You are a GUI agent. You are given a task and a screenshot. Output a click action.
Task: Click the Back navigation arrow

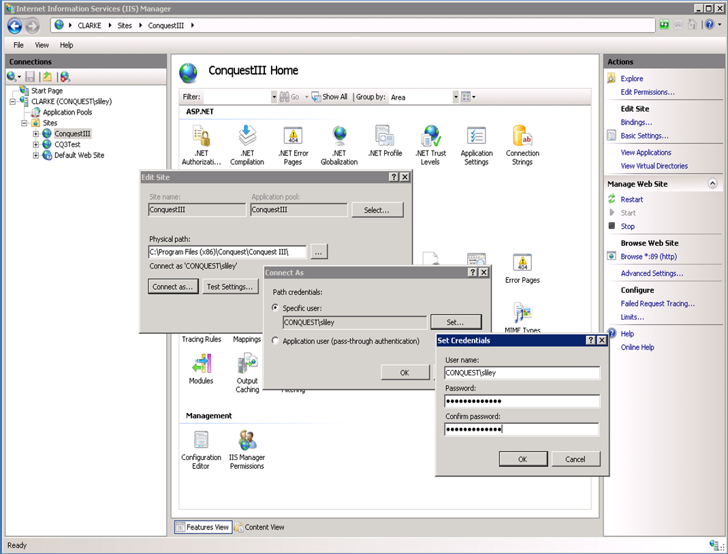point(14,25)
